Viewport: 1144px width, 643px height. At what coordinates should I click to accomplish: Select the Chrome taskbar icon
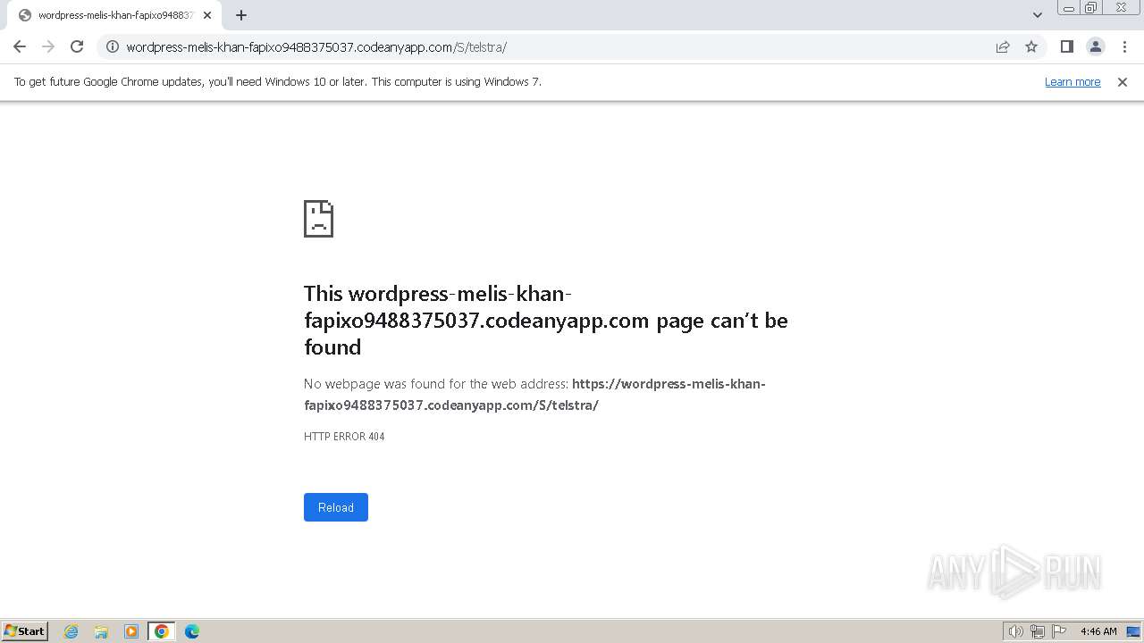[162, 631]
